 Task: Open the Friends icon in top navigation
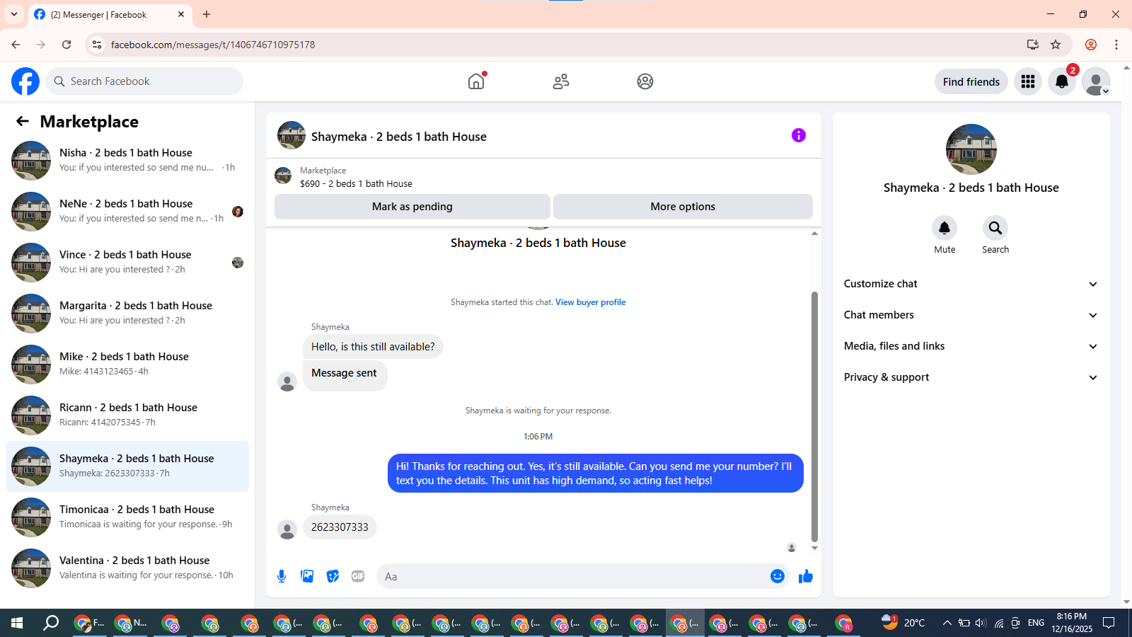[561, 81]
